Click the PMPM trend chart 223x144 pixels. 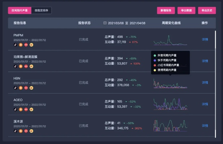pyautogui.click(x=170, y=40)
